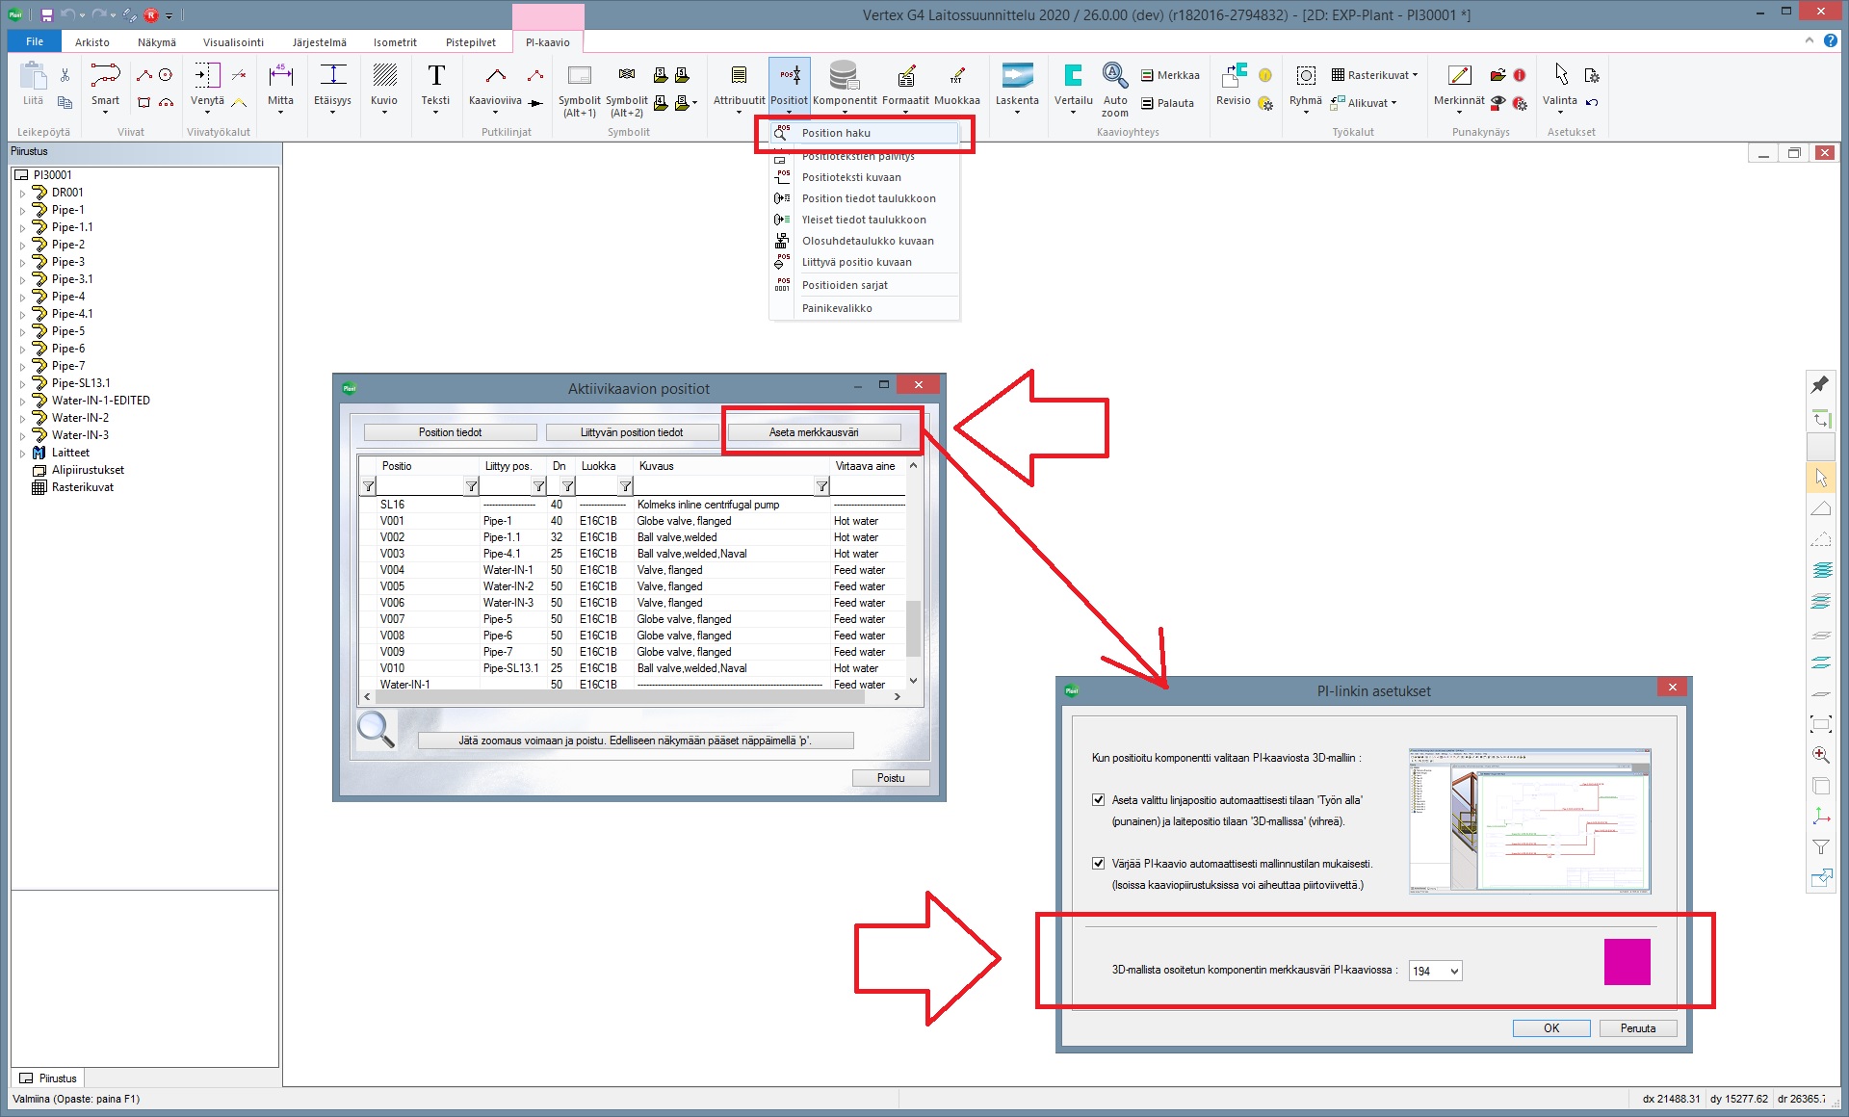Click the Vertailu compare icon
The height and width of the screenshot is (1117, 1849).
tap(1073, 76)
